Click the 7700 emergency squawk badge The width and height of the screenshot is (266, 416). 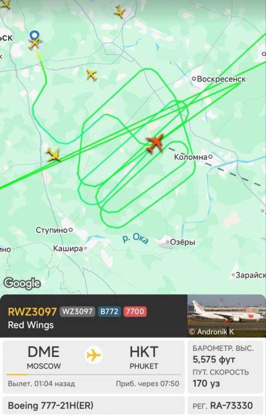[x=135, y=312]
